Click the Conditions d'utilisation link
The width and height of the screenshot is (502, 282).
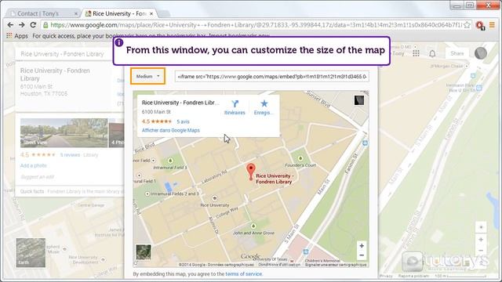pyautogui.click(x=279, y=265)
